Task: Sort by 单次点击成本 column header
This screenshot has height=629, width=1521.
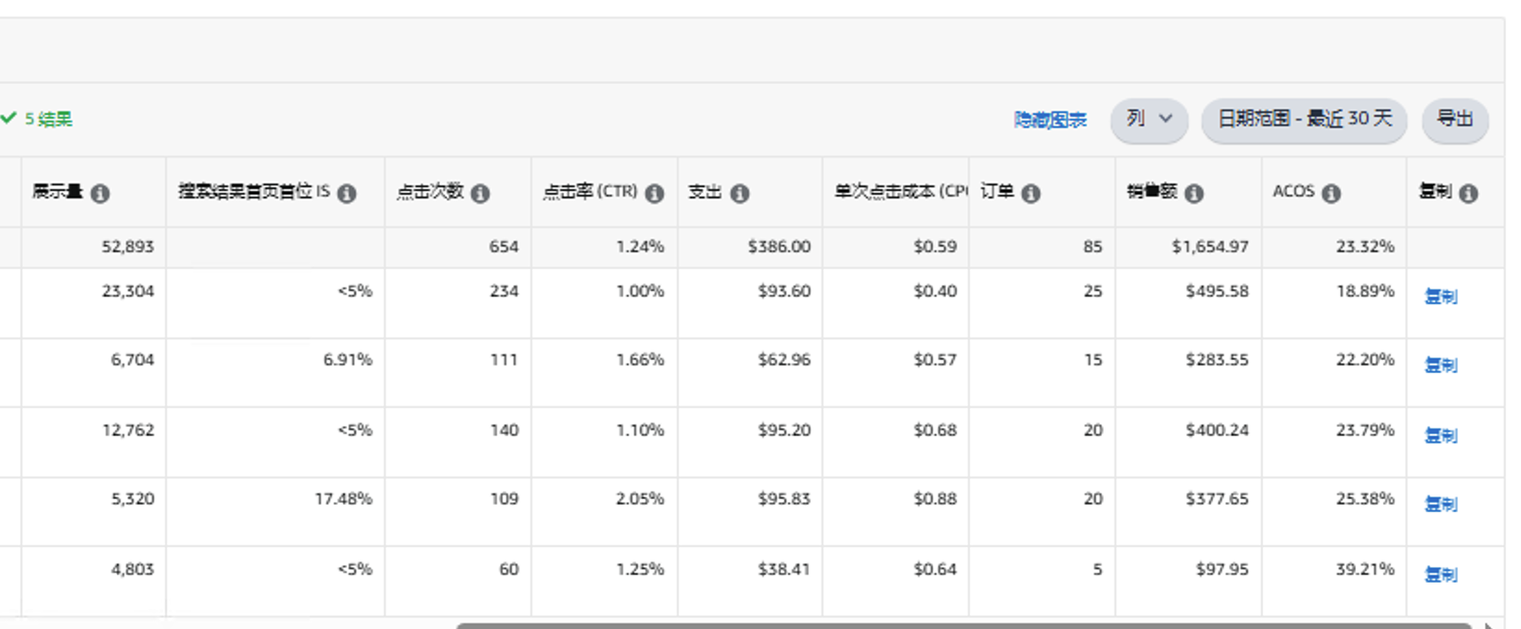Action: 895,192
